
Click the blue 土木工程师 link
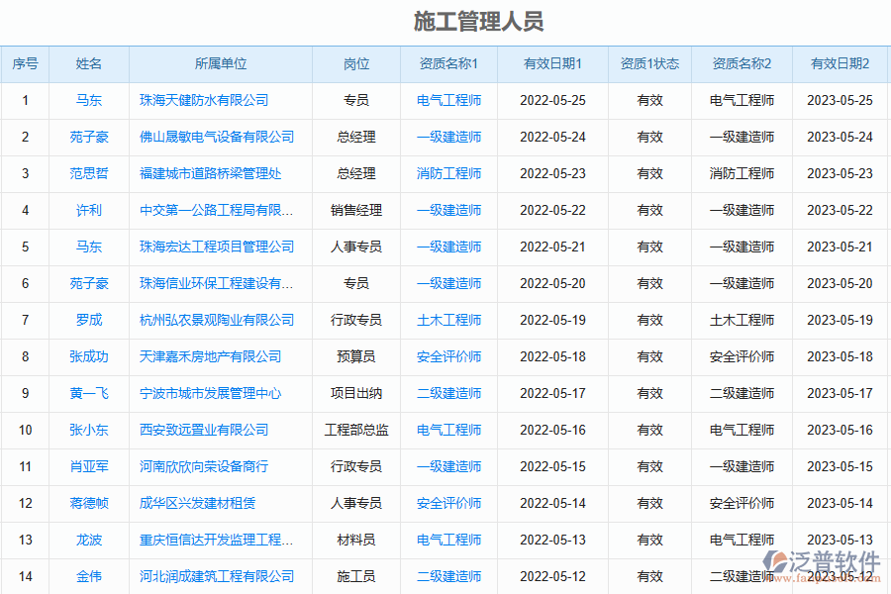[448, 320]
